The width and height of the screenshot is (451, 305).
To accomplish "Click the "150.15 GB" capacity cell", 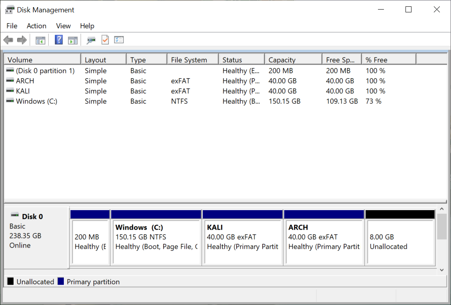I will [285, 101].
